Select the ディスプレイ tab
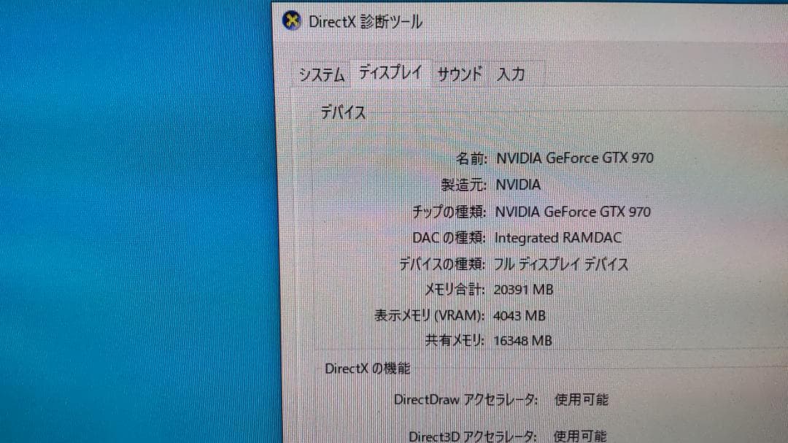 pos(390,72)
